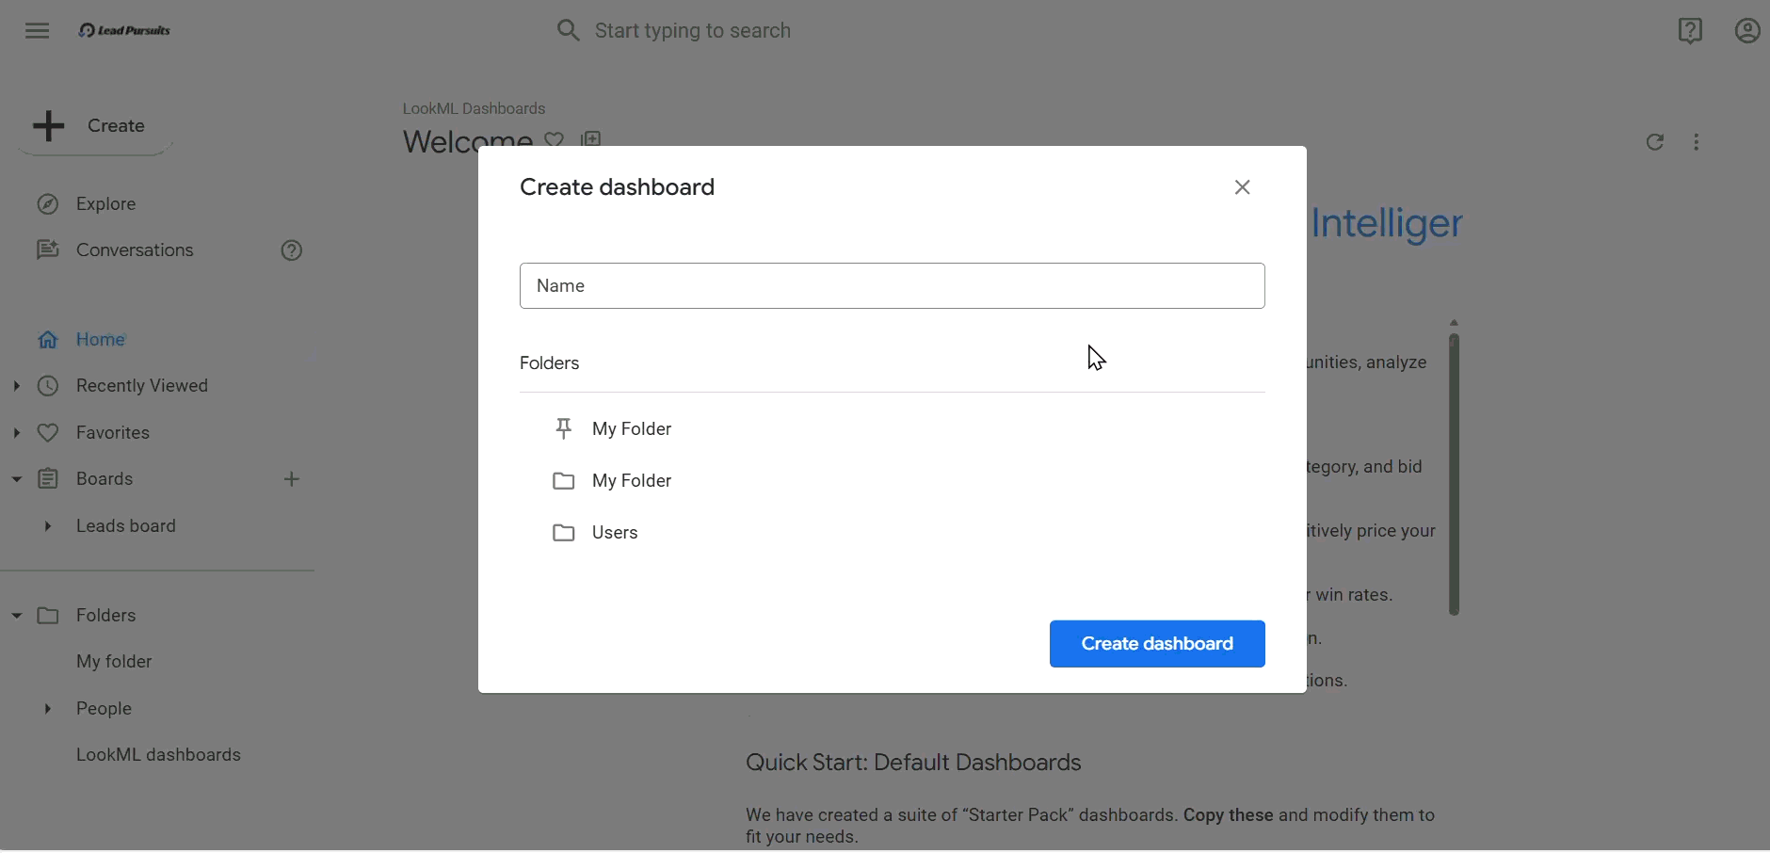The width and height of the screenshot is (1770, 853).
Task: Open LookML dashboards in sidebar
Action: 158,755
